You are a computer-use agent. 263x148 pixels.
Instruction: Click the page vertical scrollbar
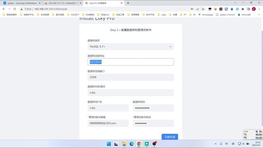[x=262, y=79]
